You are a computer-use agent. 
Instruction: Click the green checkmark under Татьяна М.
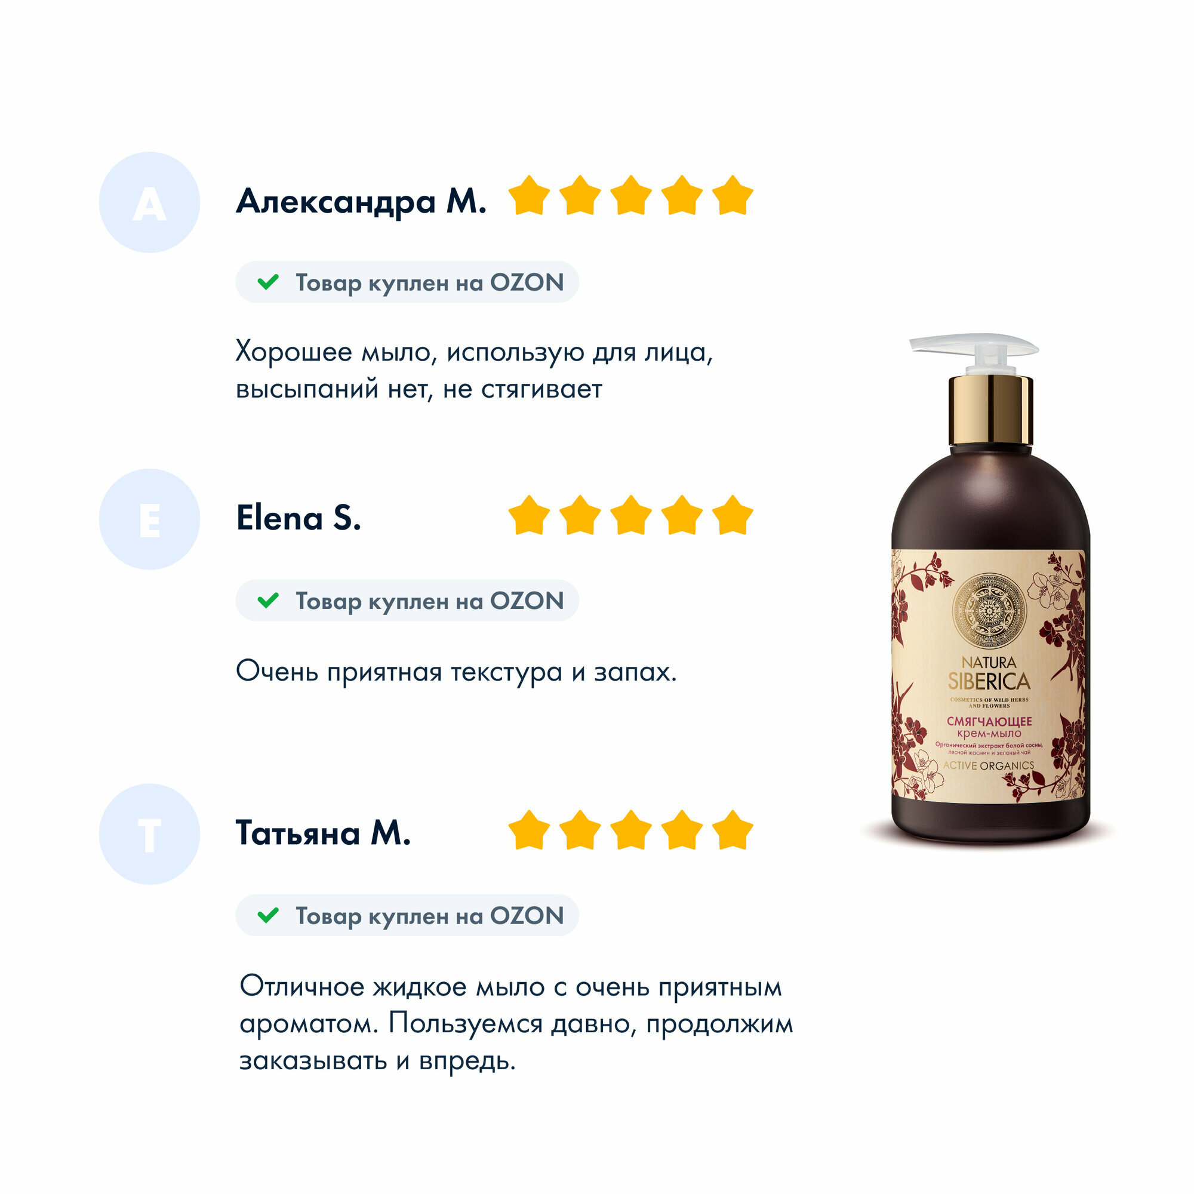268,915
